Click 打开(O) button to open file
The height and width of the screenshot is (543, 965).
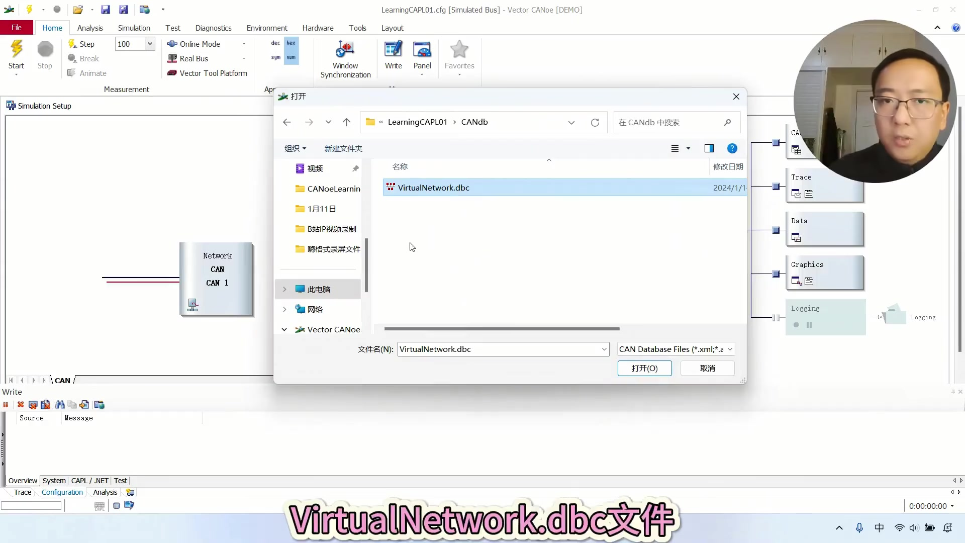(645, 369)
